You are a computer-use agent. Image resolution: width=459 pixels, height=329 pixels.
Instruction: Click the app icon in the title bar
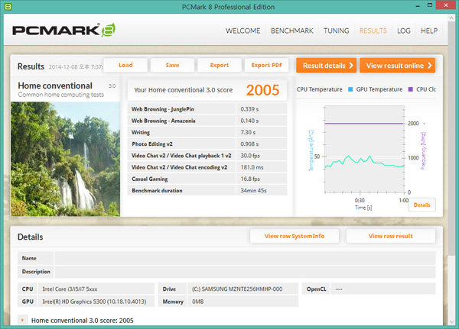7,7
